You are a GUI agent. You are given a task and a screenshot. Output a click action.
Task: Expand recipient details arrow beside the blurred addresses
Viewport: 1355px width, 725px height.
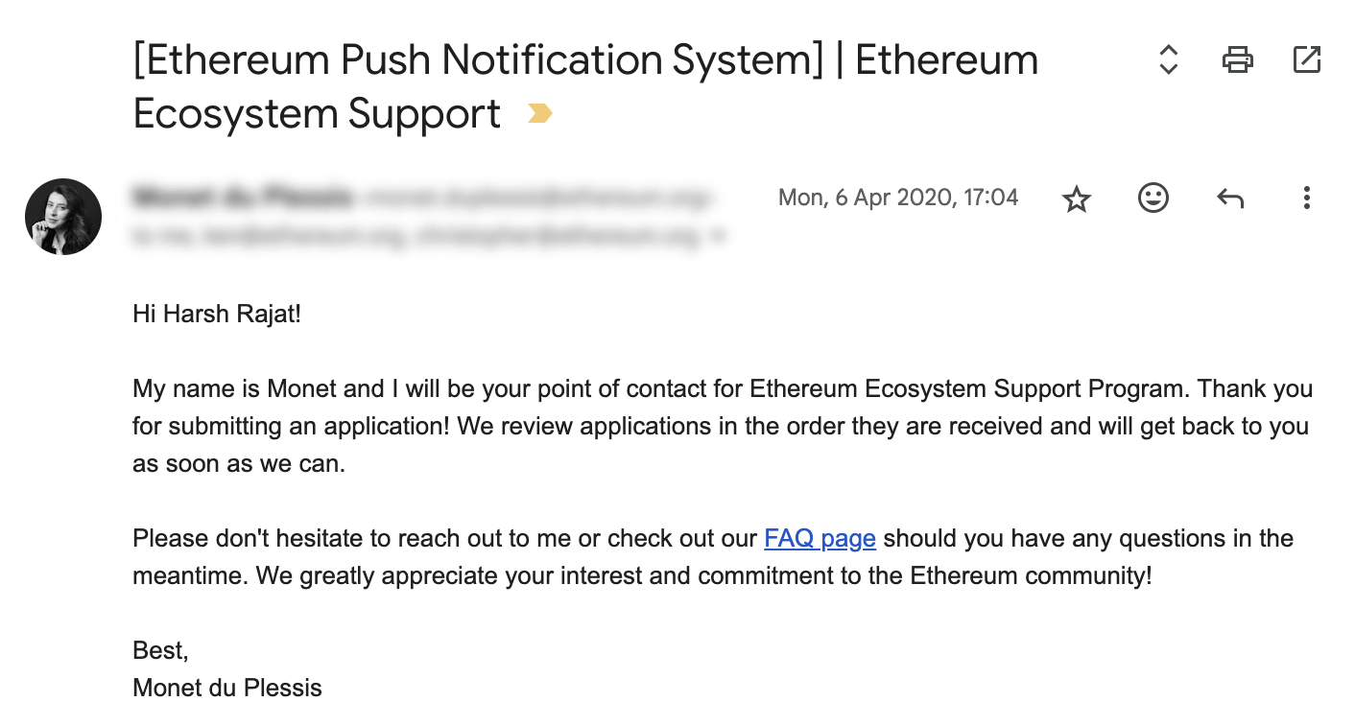tap(718, 237)
